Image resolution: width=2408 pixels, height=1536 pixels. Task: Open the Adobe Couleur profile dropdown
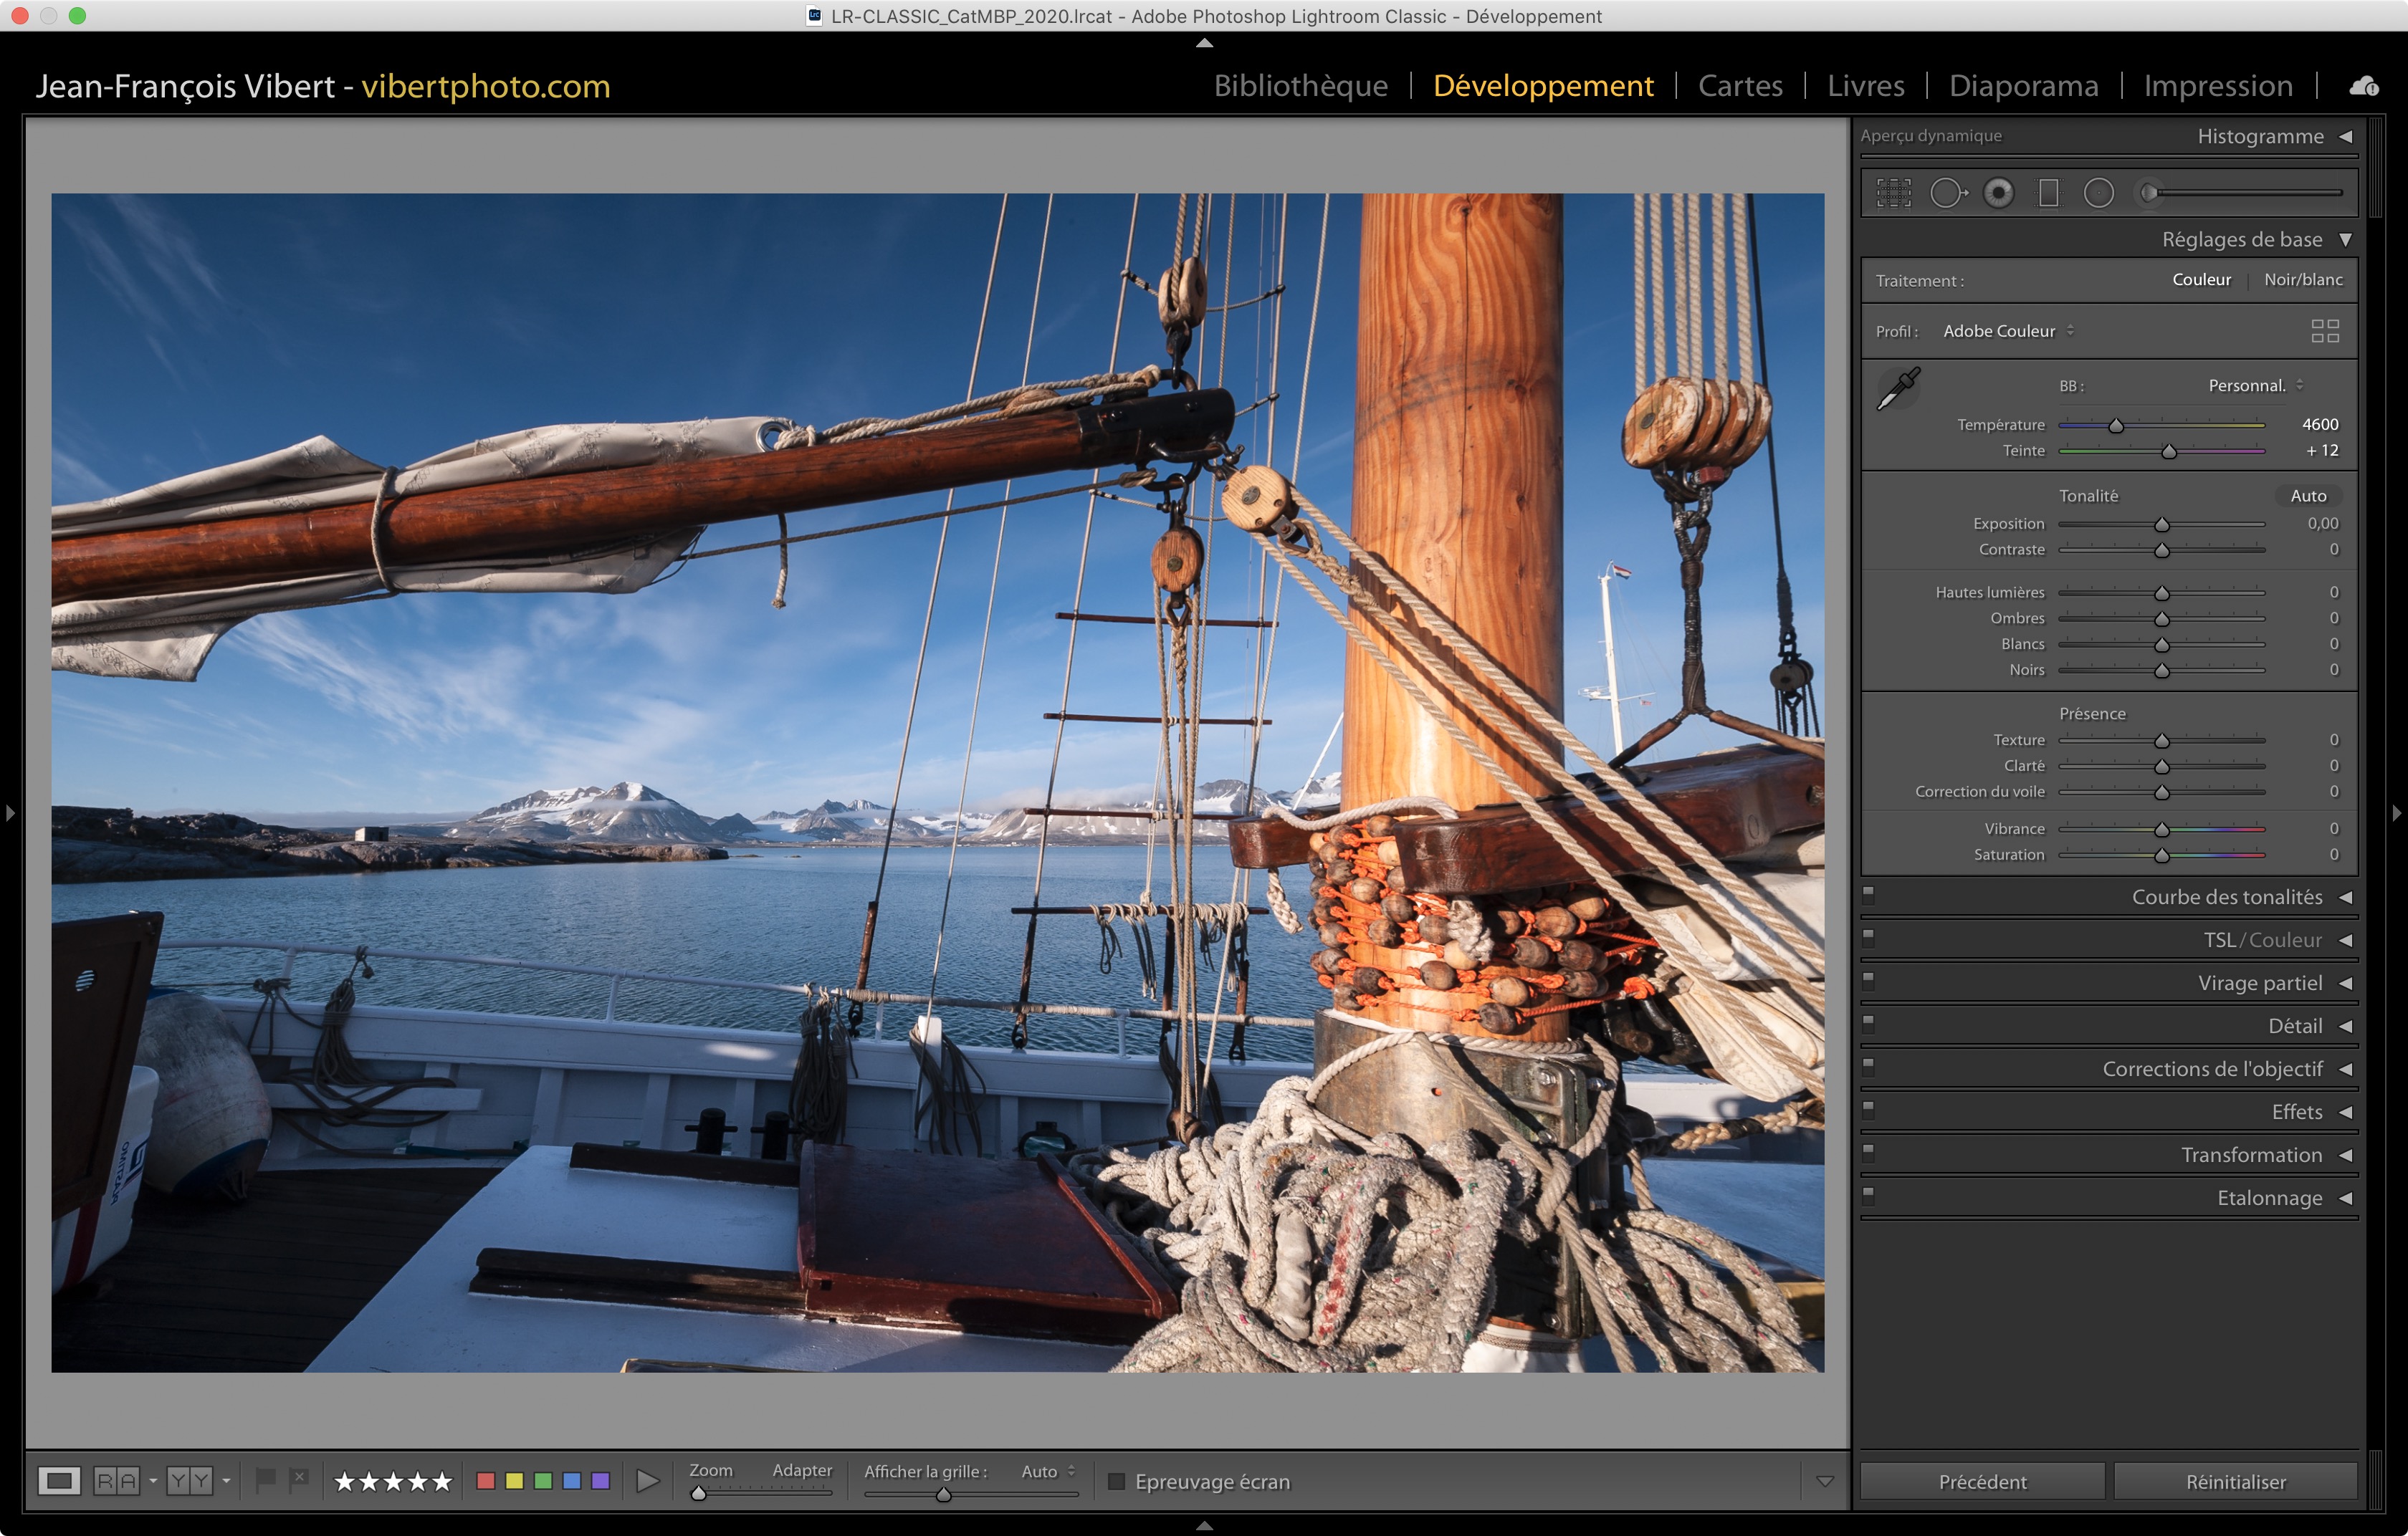2007,331
